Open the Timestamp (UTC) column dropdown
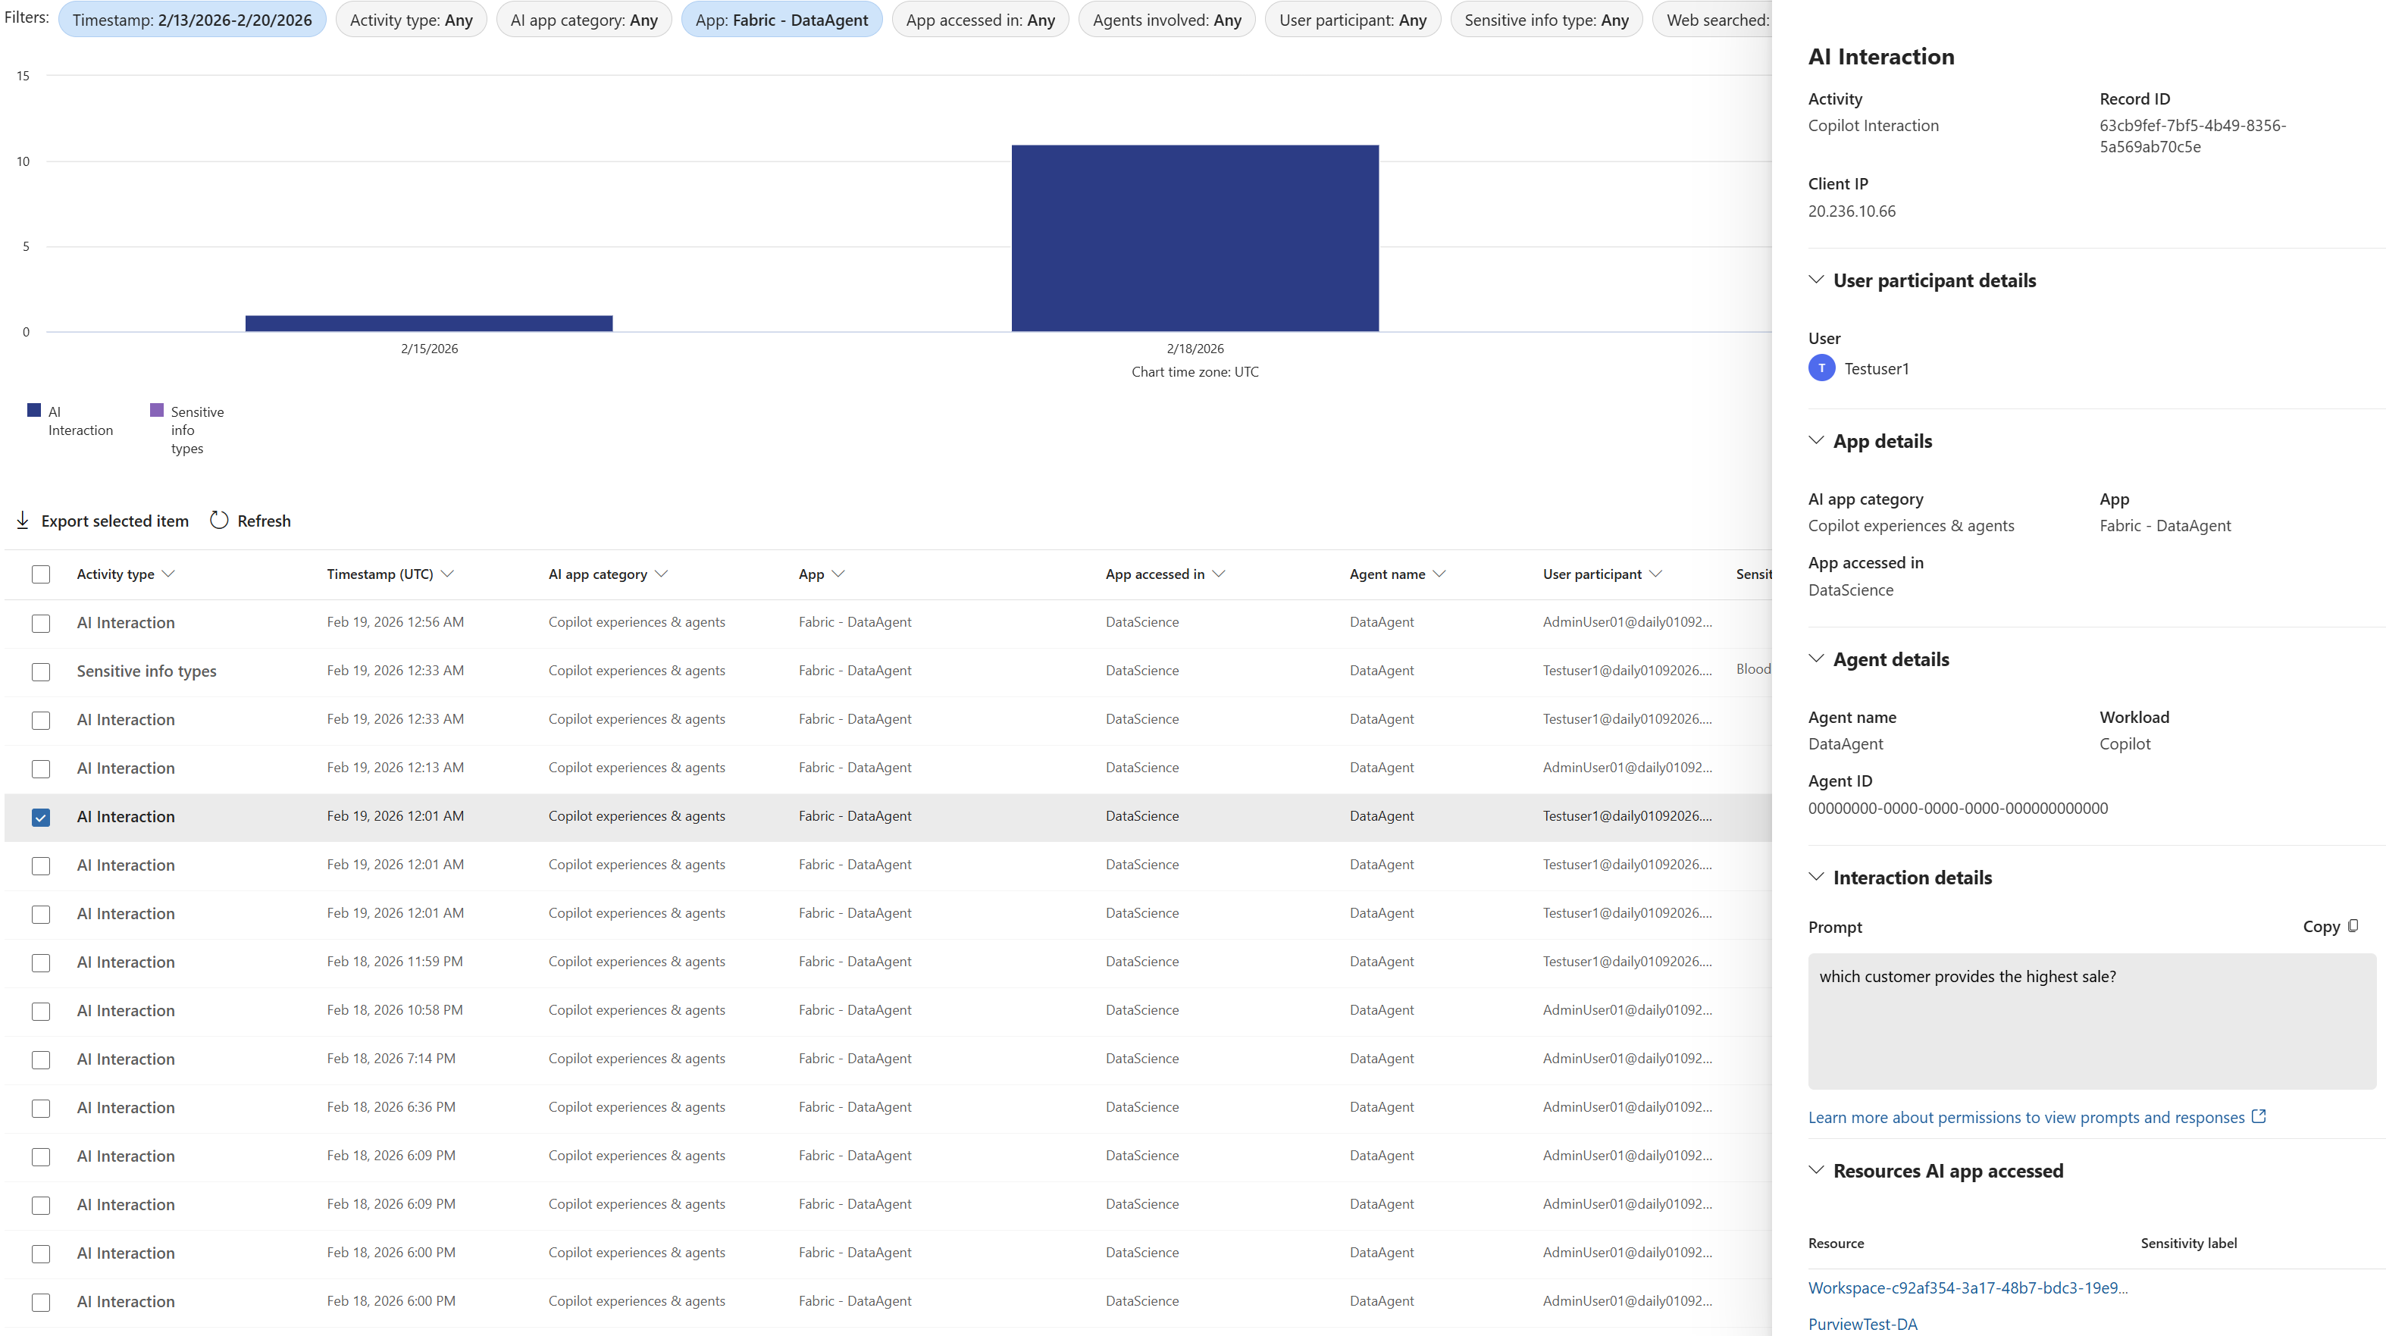 click(450, 573)
